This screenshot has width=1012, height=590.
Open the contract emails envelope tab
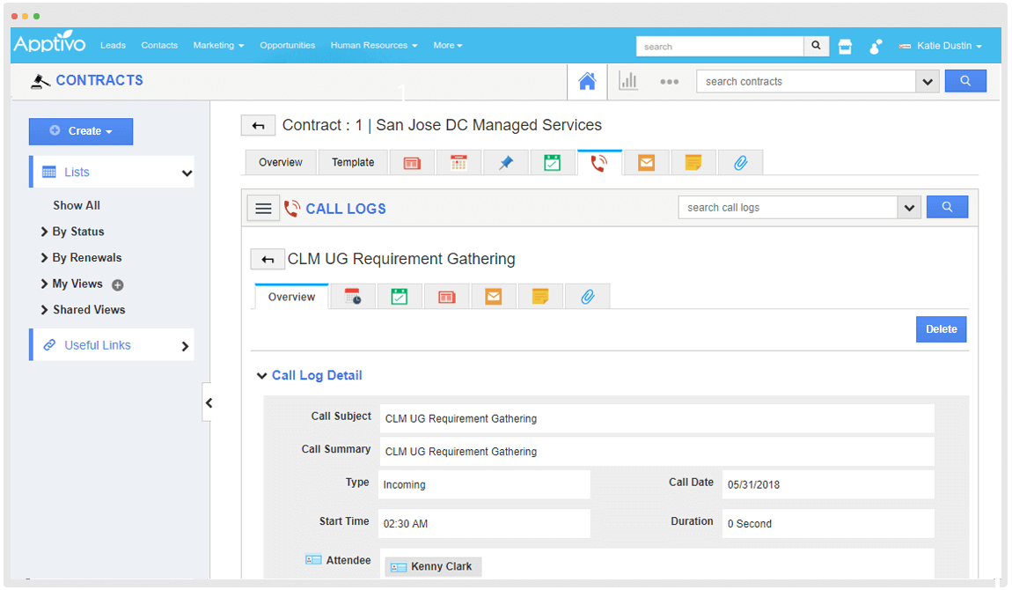(x=647, y=163)
